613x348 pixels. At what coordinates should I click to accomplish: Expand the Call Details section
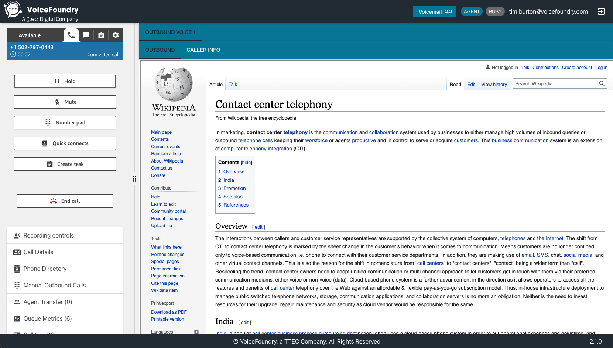click(x=65, y=252)
